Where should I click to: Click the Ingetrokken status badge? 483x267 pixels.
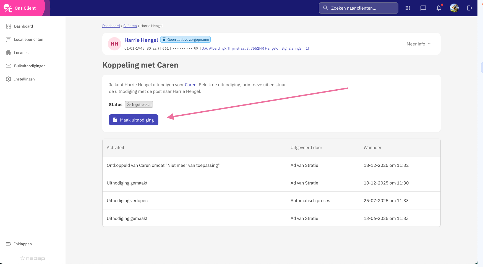click(x=139, y=104)
